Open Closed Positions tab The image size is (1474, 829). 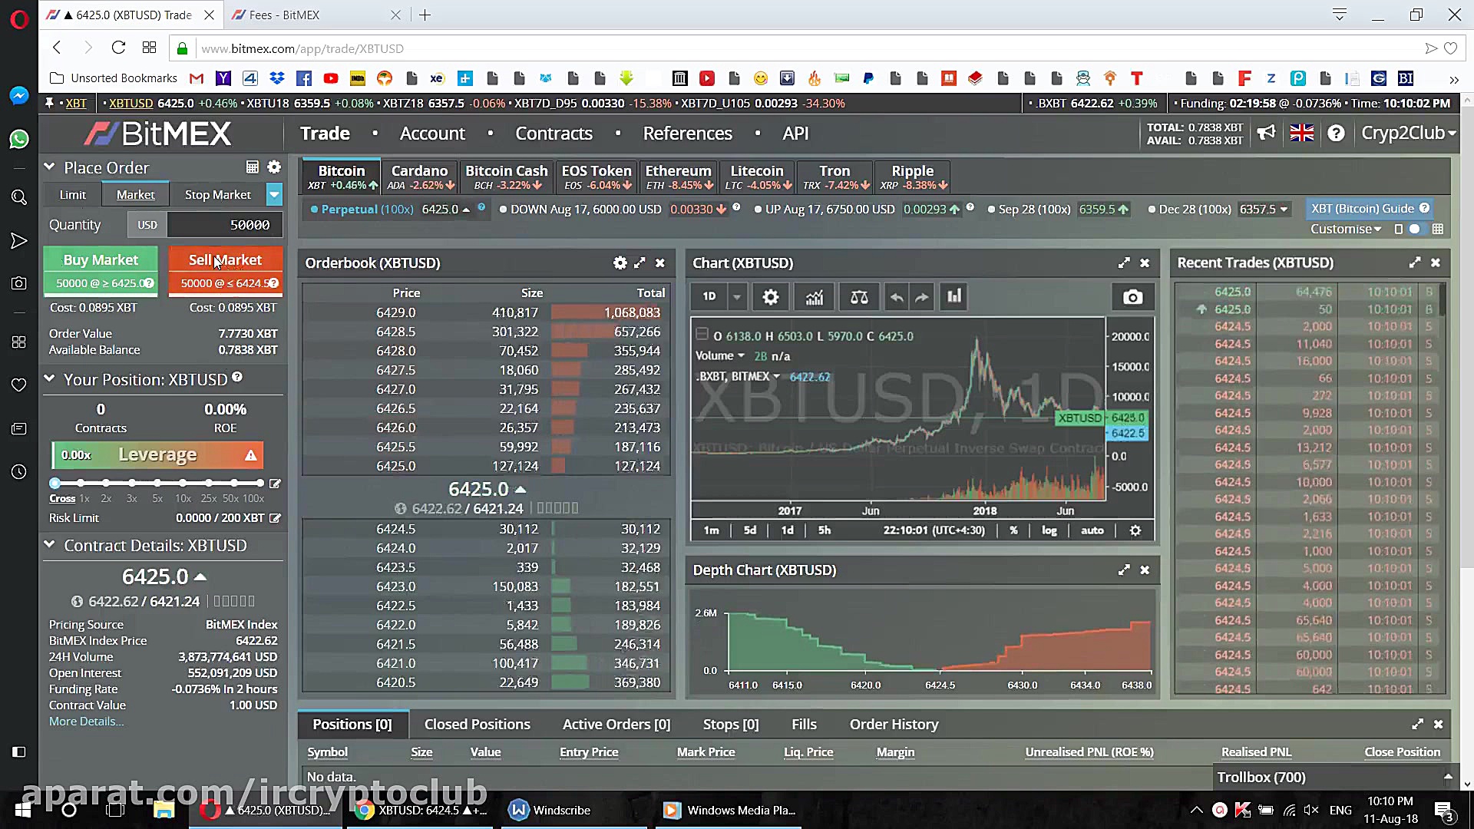point(478,725)
